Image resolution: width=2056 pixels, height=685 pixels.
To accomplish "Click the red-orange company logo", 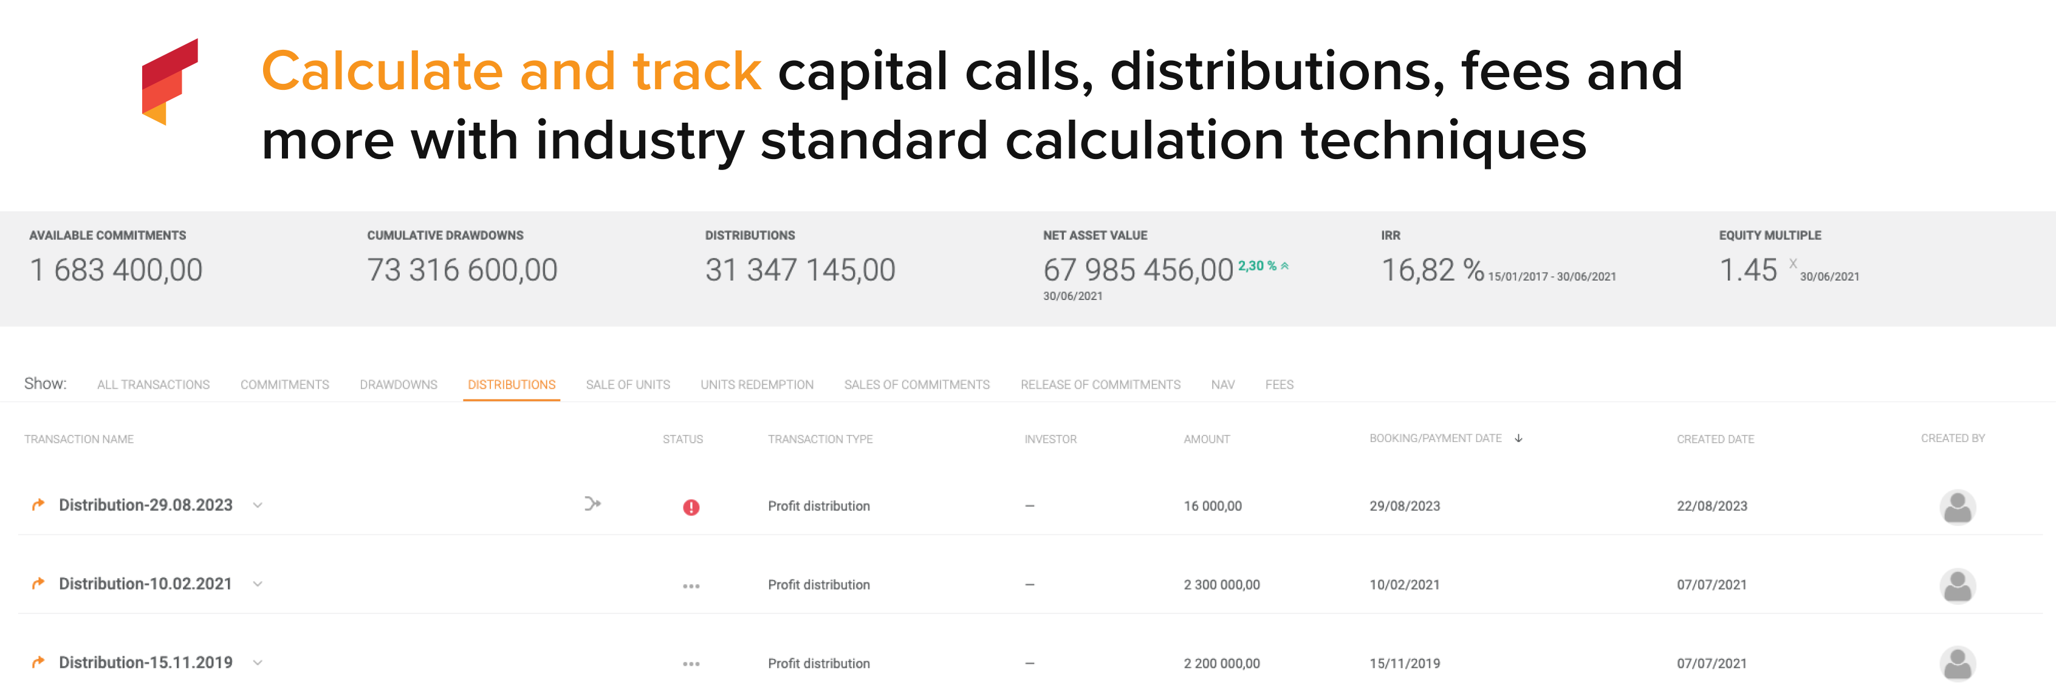I will pyautogui.click(x=169, y=81).
